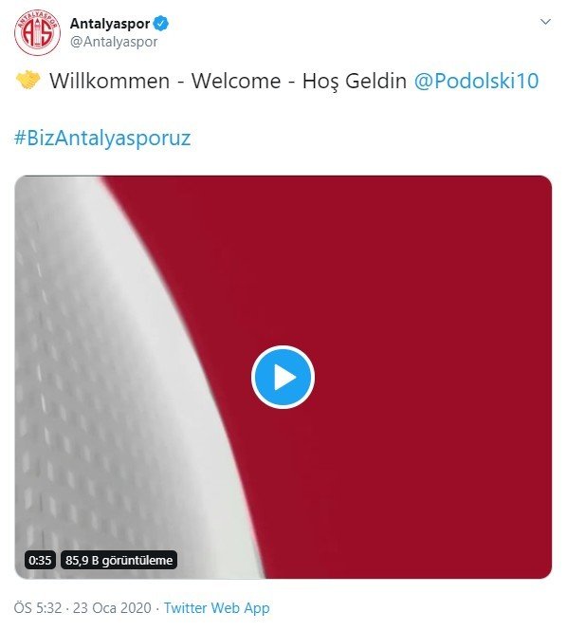Expand the tweet options chevron

[x=545, y=22]
